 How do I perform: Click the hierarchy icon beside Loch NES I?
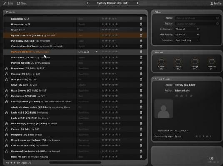(7, 113)
